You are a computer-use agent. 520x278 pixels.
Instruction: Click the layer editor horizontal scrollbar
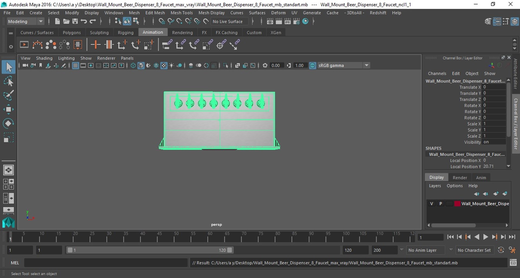click(453, 225)
